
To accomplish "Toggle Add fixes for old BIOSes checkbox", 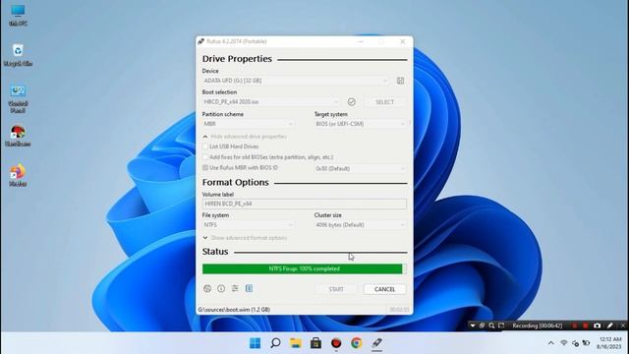I will pyautogui.click(x=205, y=157).
